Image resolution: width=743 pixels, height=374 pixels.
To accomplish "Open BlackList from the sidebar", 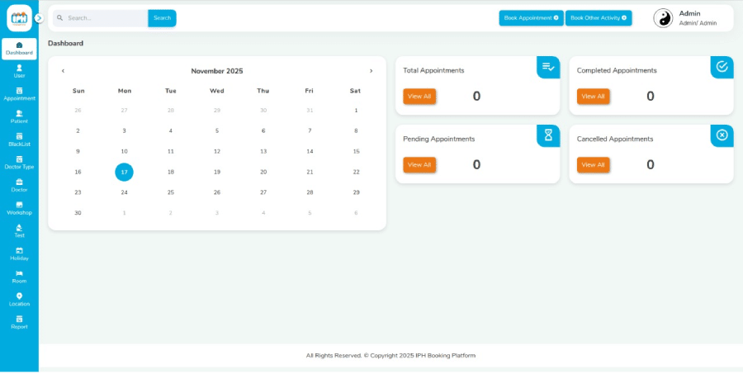I will [x=19, y=140].
